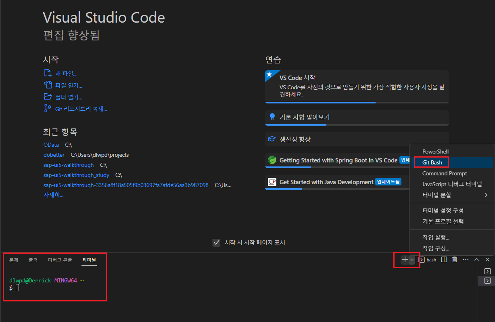
Task: Click the folder icon beside 폴더 열기...
Action: (48, 97)
